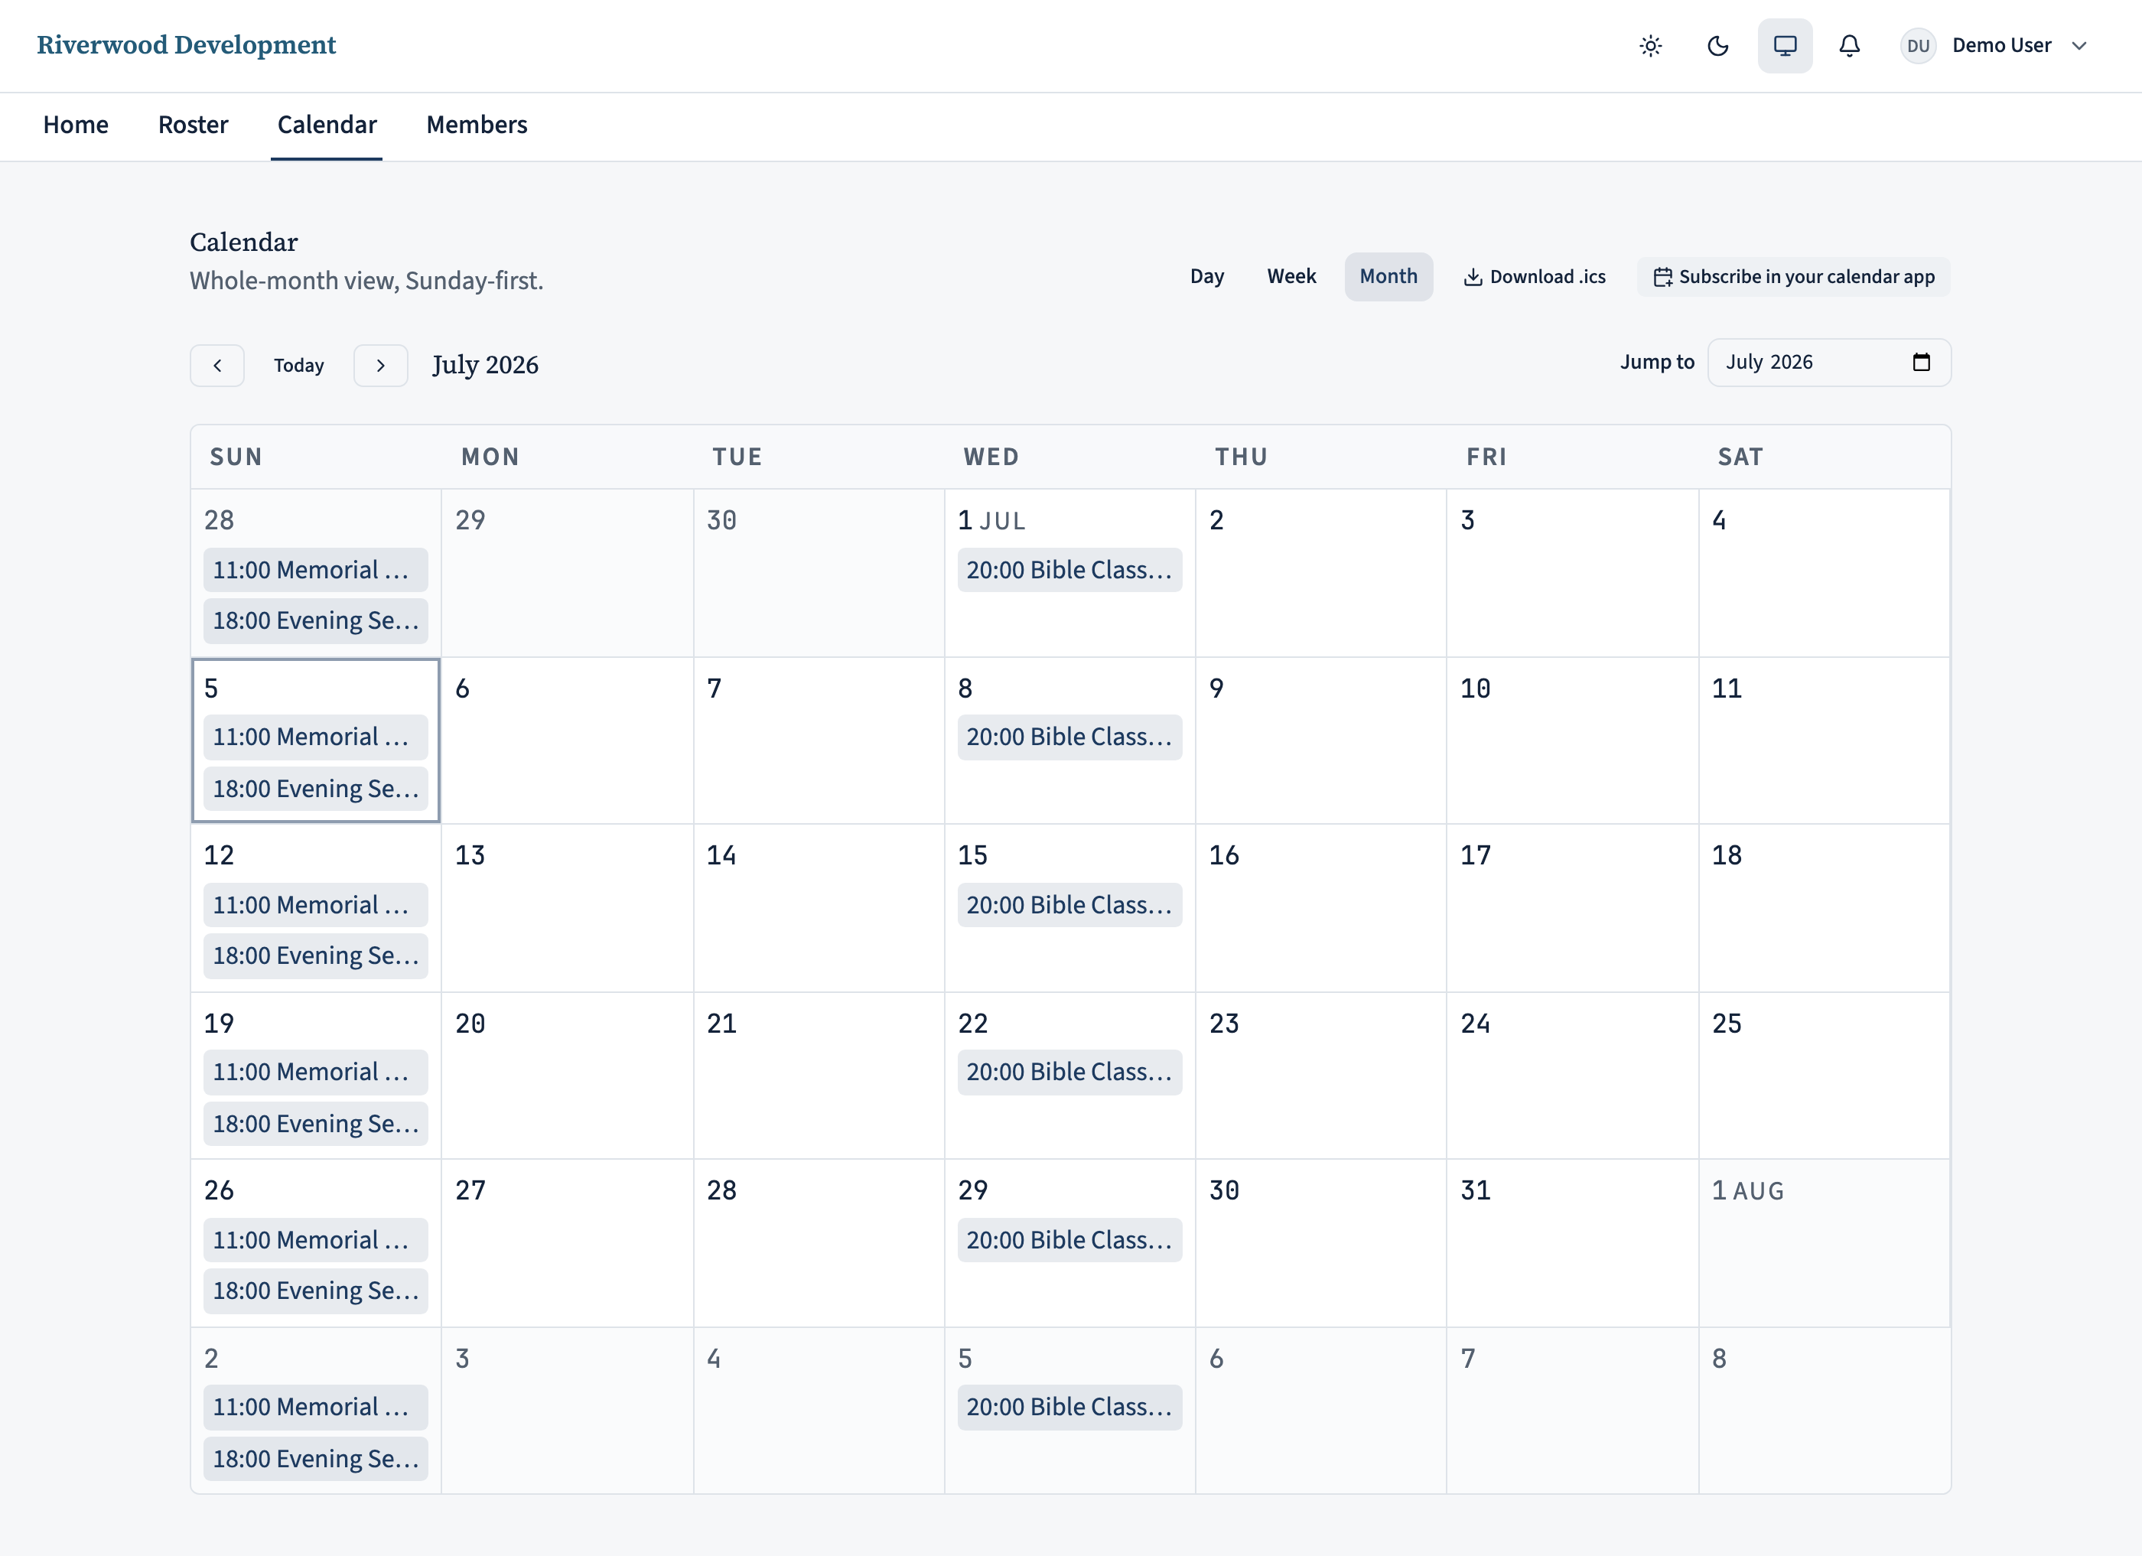Click the DU user avatar
The height and width of the screenshot is (1556, 2142).
pos(1917,45)
